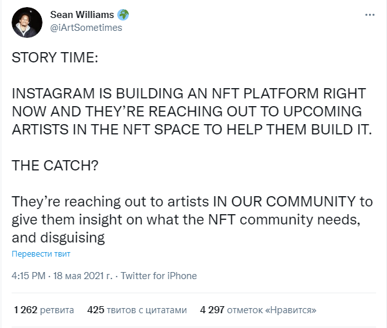Click the They're reaching out paragraph

pos(192,219)
